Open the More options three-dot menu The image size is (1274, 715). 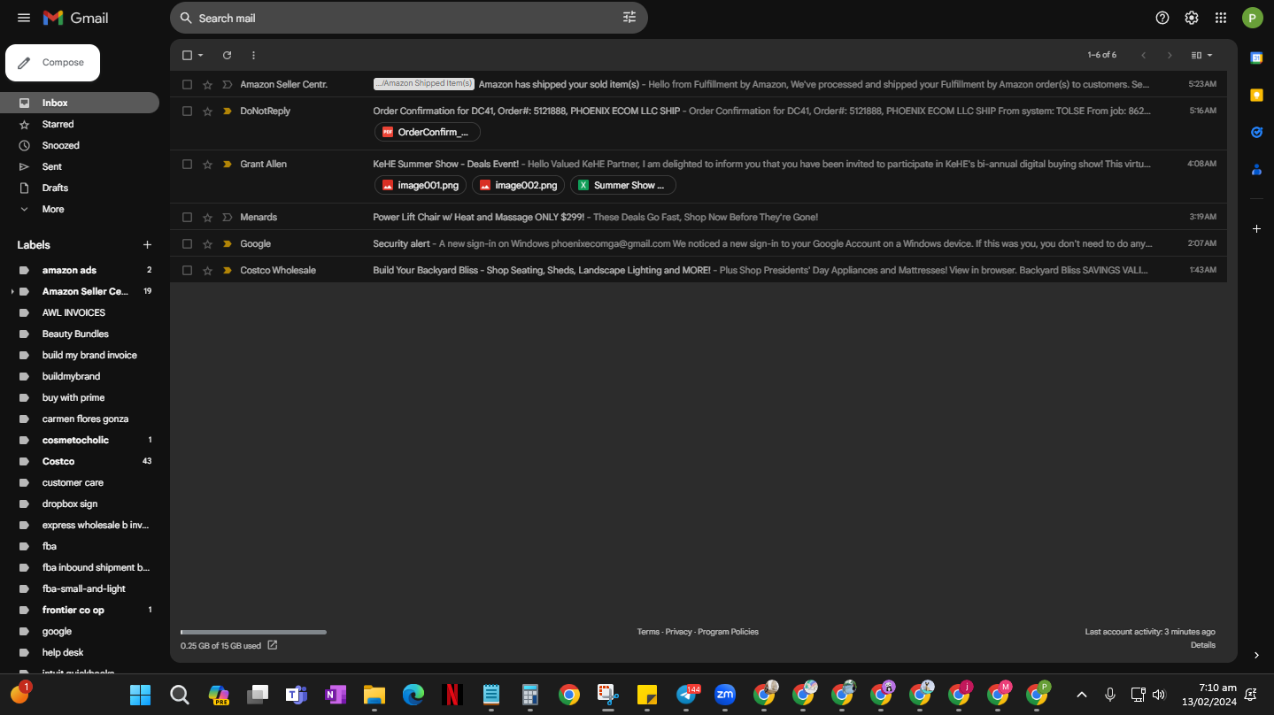(253, 55)
